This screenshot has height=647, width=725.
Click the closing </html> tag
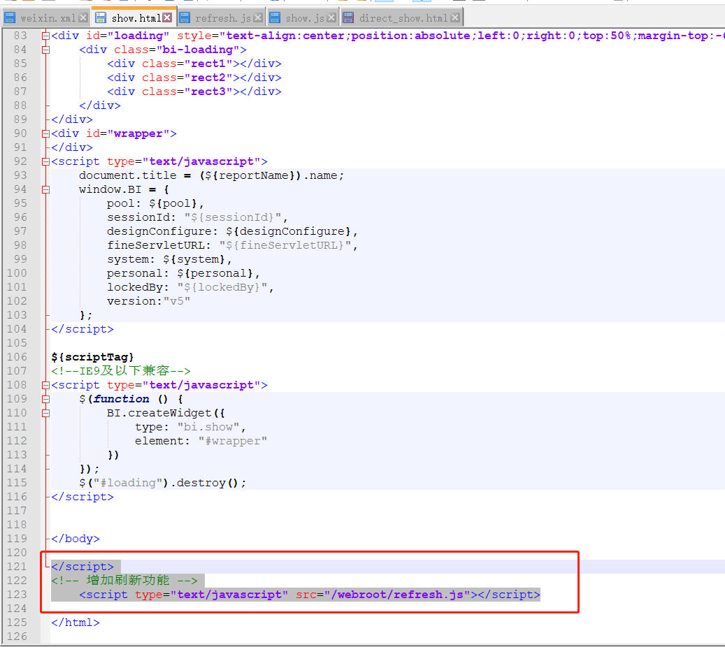pos(76,623)
